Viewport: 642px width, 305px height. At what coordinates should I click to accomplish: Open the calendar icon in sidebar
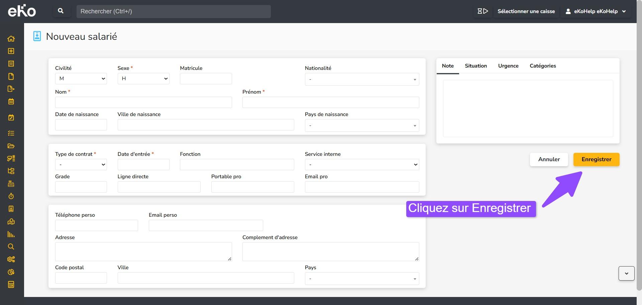pyautogui.click(x=11, y=102)
